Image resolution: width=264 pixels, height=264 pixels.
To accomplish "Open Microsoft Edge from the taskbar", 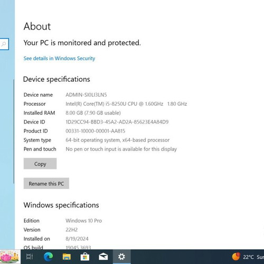I will [48, 257].
